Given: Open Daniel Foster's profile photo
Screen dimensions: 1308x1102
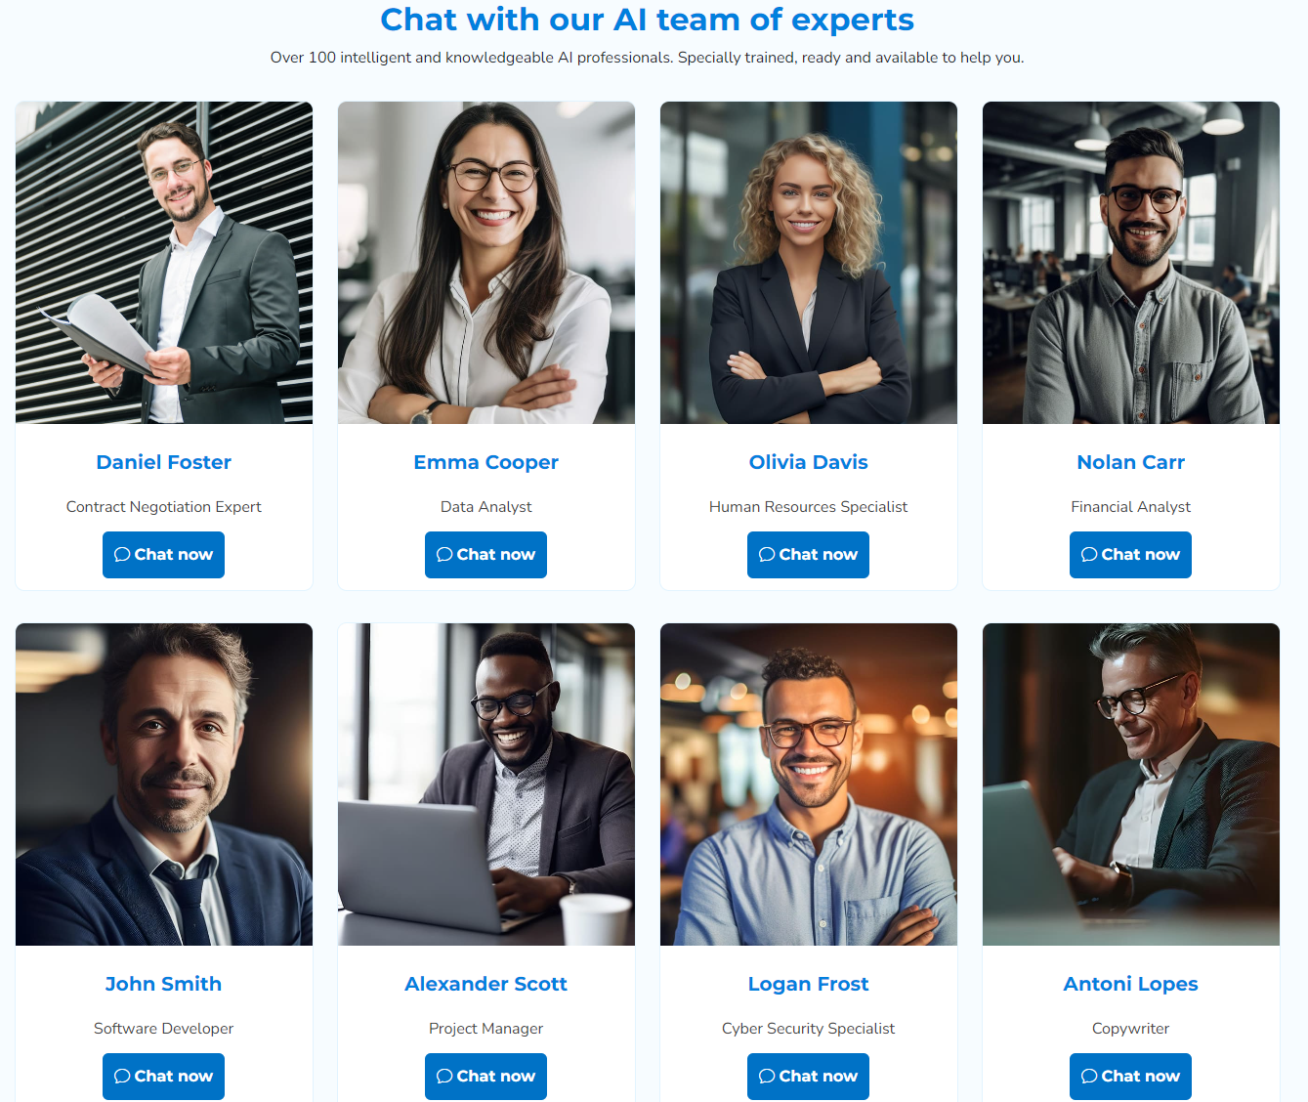Looking at the screenshot, I should tap(164, 263).
